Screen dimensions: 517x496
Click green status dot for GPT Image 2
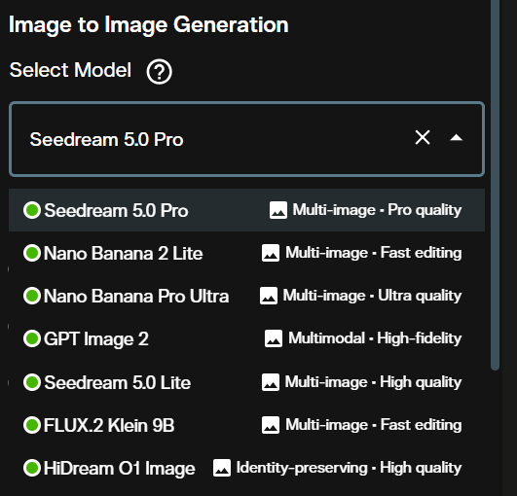32,338
